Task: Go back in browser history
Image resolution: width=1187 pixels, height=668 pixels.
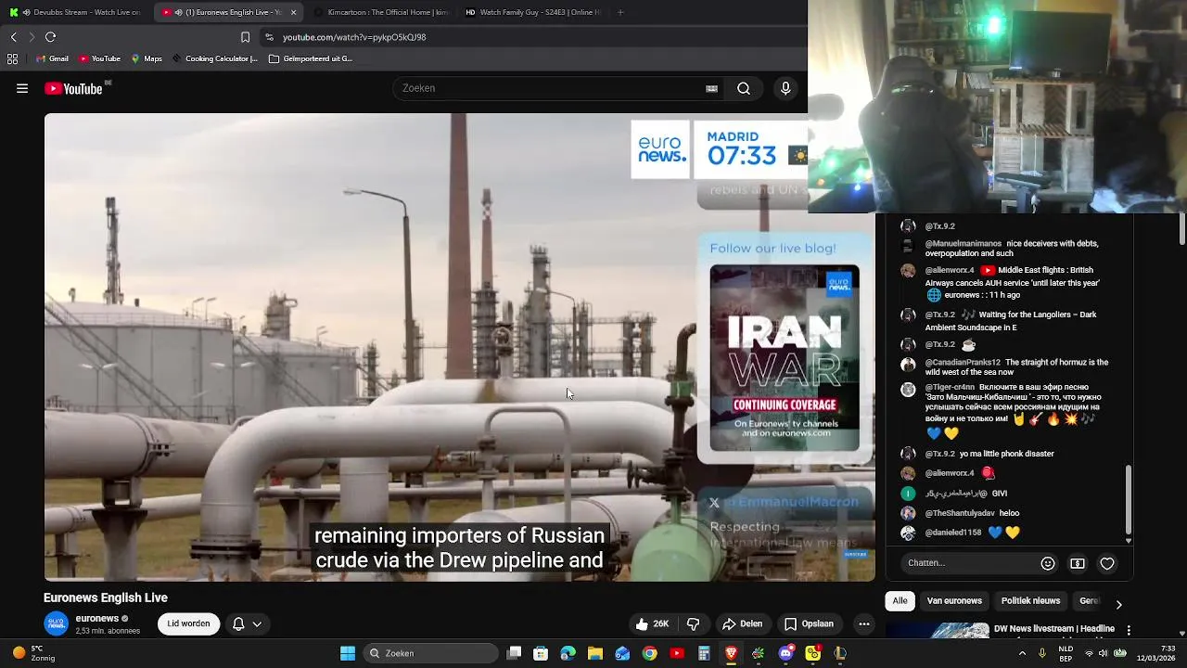Action: coord(13,37)
